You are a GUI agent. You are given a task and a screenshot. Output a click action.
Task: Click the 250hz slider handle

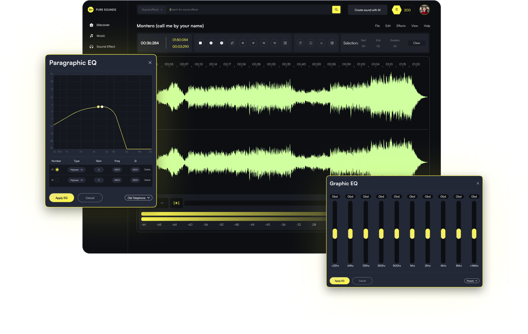click(x=381, y=234)
